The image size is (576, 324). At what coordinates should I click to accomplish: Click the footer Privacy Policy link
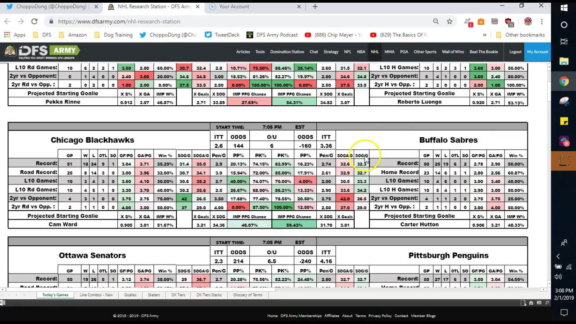380,316
